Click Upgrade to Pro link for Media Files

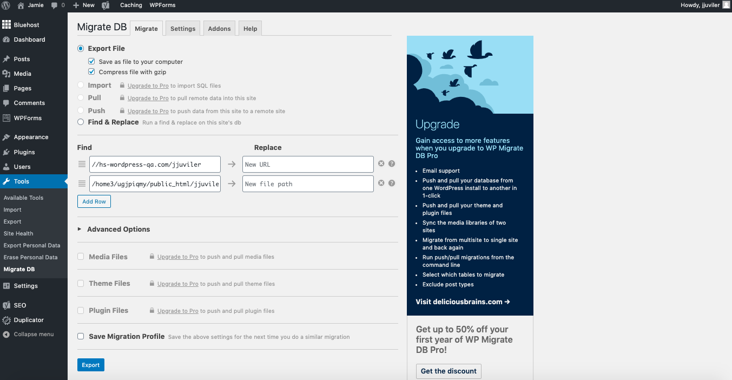tap(178, 257)
